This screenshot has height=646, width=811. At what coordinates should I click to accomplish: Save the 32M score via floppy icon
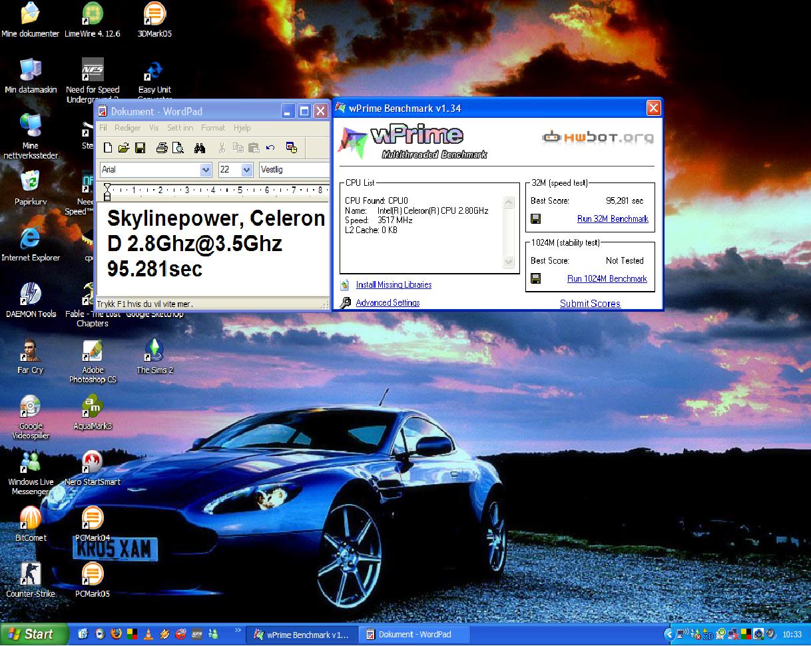536,218
